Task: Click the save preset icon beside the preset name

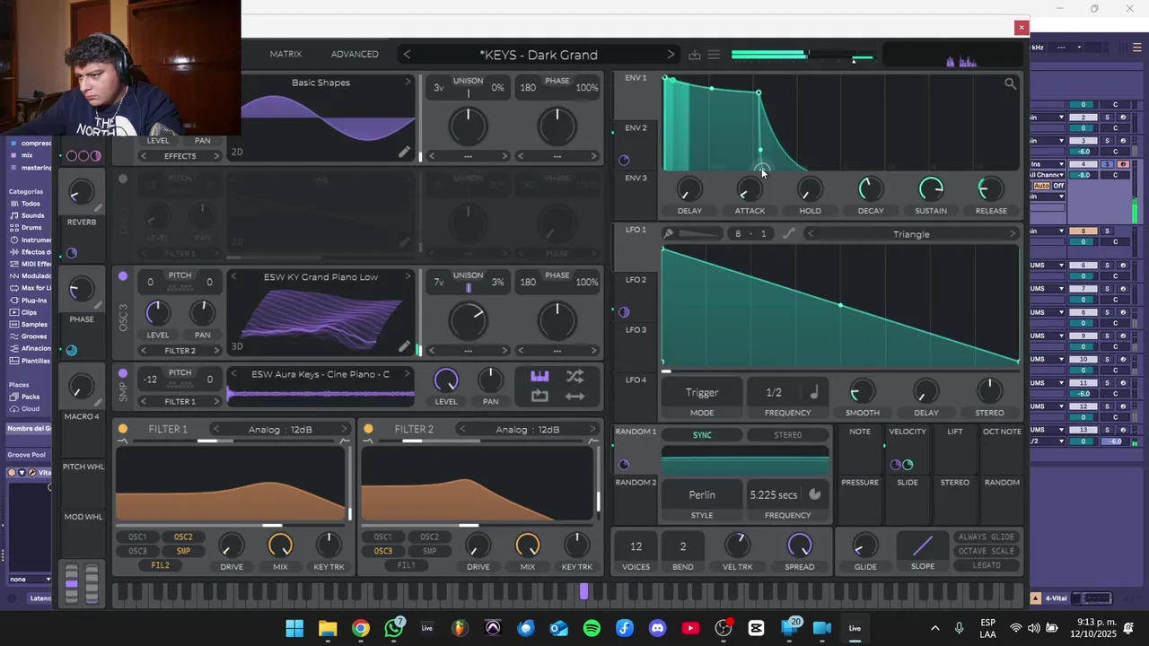Action: pyautogui.click(x=695, y=55)
